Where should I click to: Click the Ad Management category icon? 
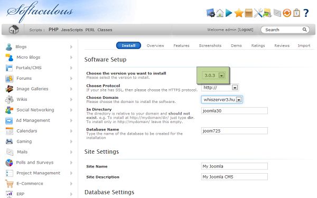click(x=9, y=120)
